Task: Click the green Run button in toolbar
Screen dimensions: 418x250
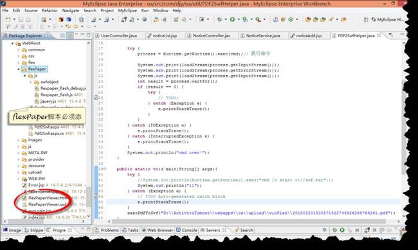Action: click(x=232, y=19)
